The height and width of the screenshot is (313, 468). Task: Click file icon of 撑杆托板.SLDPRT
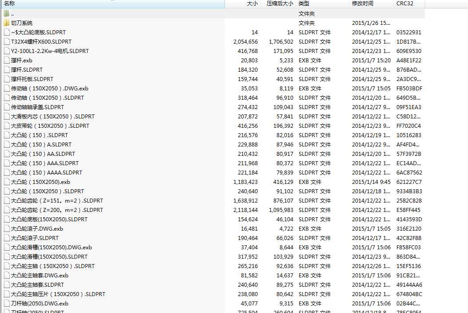coord(7,79)
